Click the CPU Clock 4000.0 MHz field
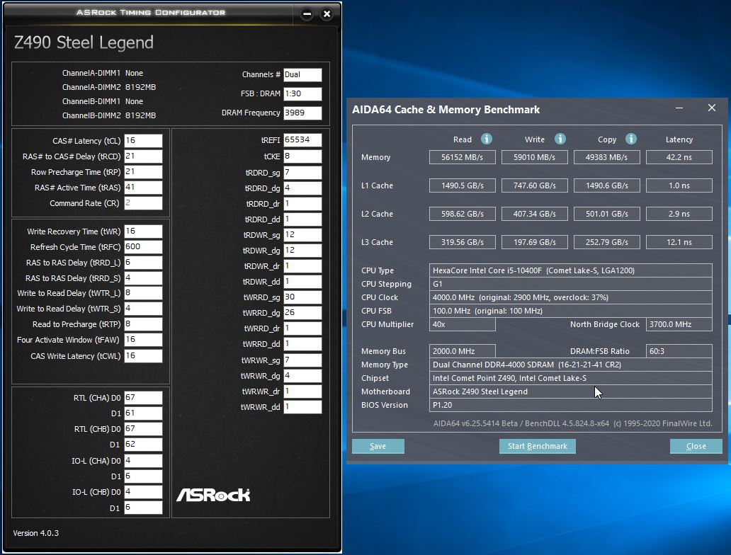 (571, 297)
